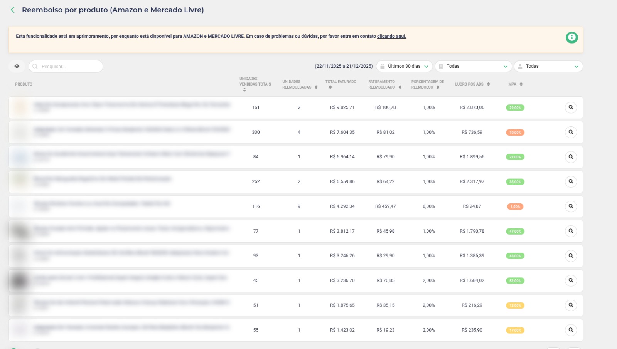Toggle the eye visibility button
Viewport: 617px width, 349px height.
point(17,66)
